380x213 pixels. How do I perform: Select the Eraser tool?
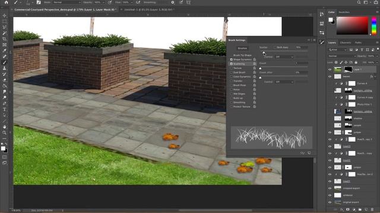pos(4,80)
